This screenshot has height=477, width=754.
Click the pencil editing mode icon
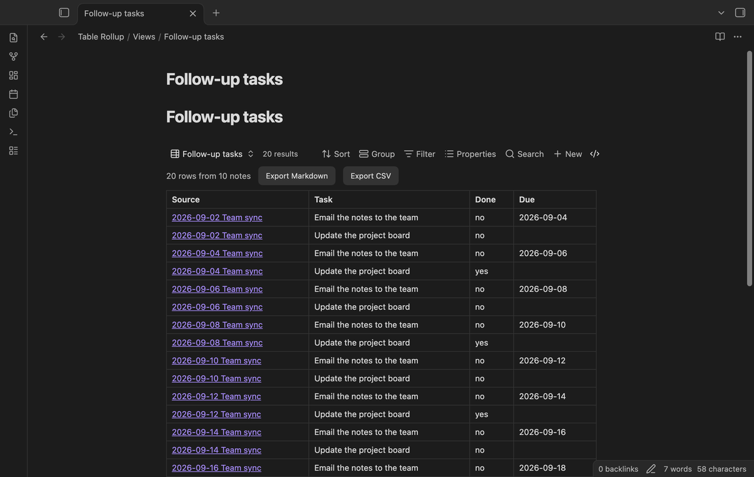click(x=651, y=469)
